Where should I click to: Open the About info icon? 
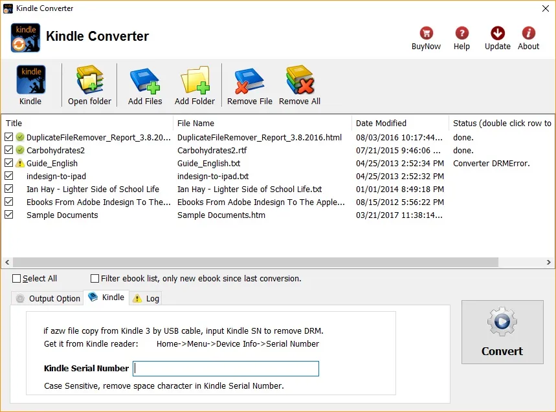point(528,33)
